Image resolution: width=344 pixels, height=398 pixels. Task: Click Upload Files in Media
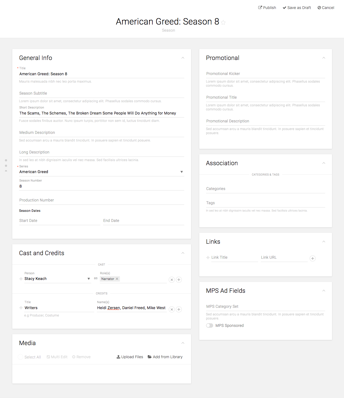[130, 357]
